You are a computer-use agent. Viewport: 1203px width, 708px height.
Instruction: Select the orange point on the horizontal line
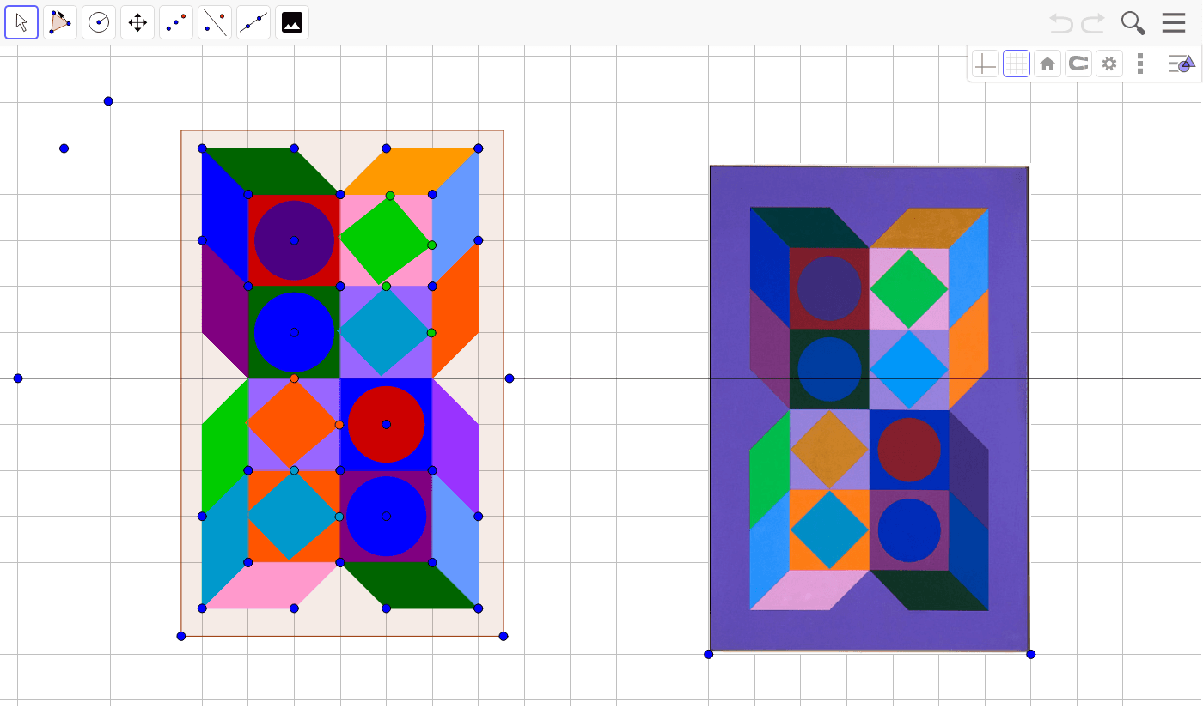pos(294,378)
